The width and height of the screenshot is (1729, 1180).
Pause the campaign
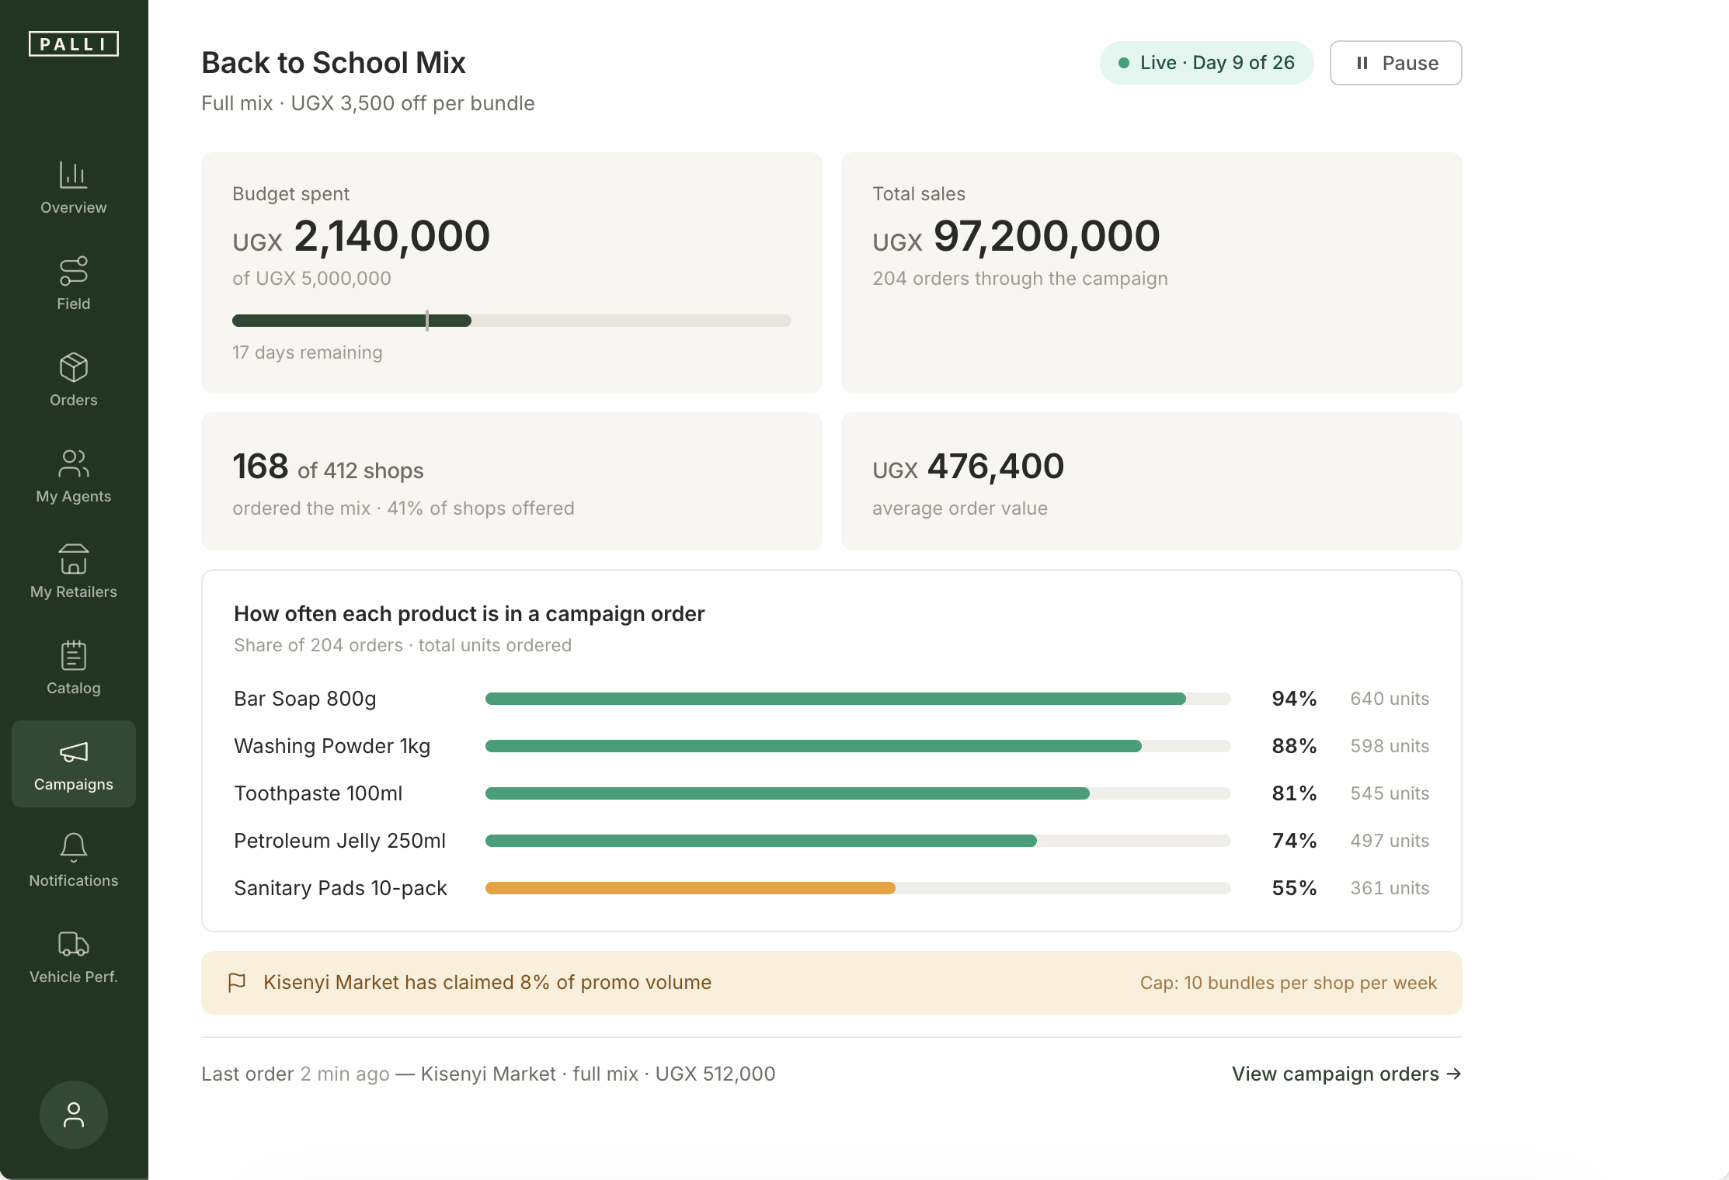pyautogui.click(x=1396, y=63)
